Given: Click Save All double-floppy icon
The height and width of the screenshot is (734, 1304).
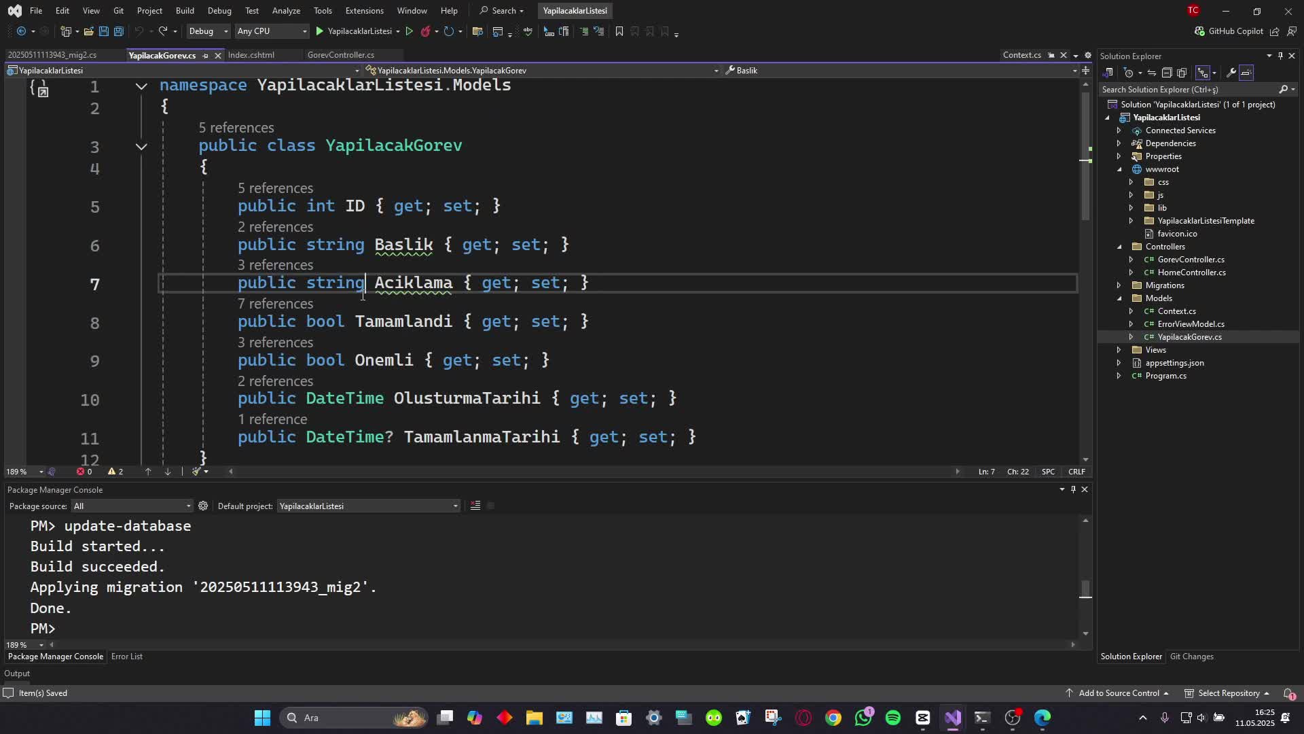Looking at the screenshot, I should coord(118,31).
